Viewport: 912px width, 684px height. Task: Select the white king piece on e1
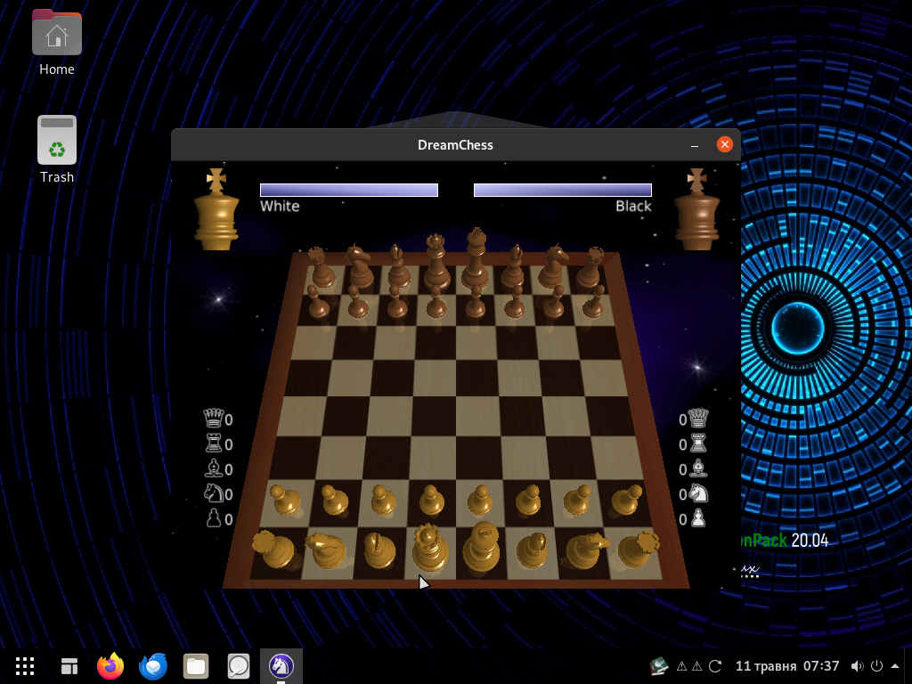coord(481,547)
